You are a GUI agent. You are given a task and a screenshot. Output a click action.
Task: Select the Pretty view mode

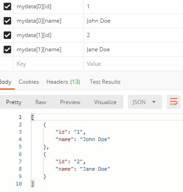[x=14, y=102]
